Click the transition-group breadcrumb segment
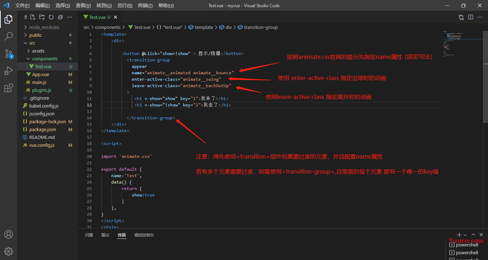This screenshot has width=488, height=260. 258,27
